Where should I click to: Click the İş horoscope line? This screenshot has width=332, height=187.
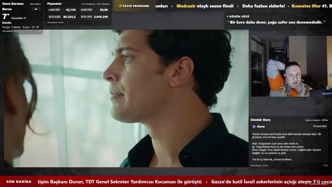278,147
